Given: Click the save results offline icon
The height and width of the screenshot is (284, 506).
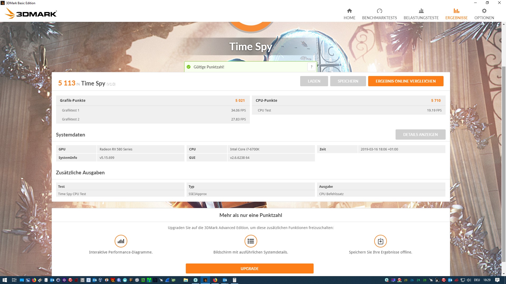Looking at the screenshot, I should [380, 241].
